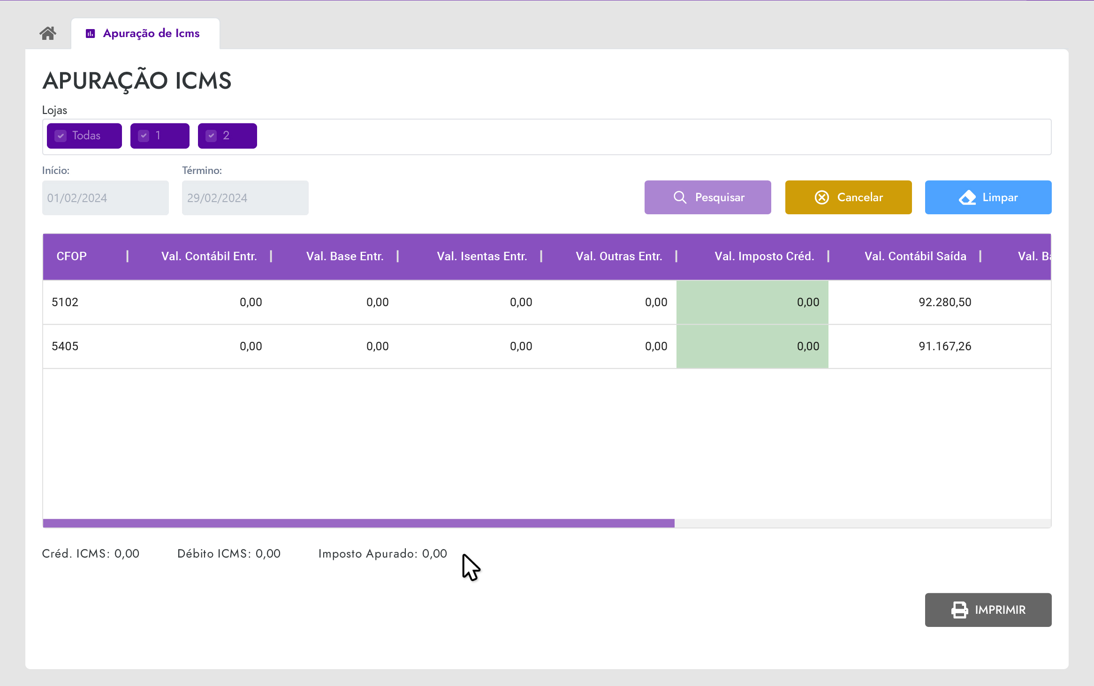The width and height of the screenshot is (1094, 686).
Task: Click the chart icon in Apuração tab
Action: coord(91,33)
